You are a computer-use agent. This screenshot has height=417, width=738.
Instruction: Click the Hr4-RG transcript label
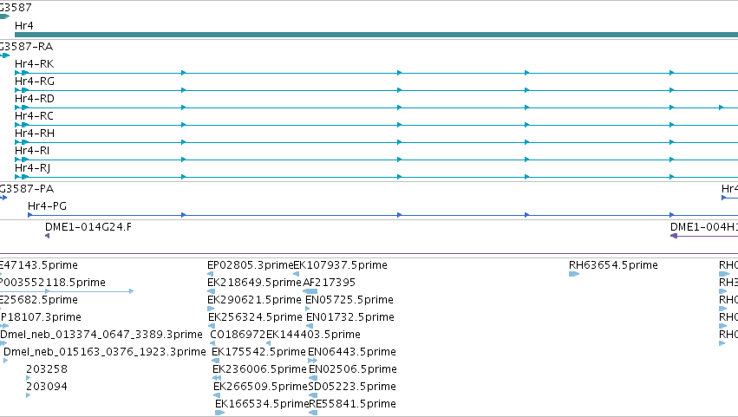pyautogui.click(x=35, y=81)
